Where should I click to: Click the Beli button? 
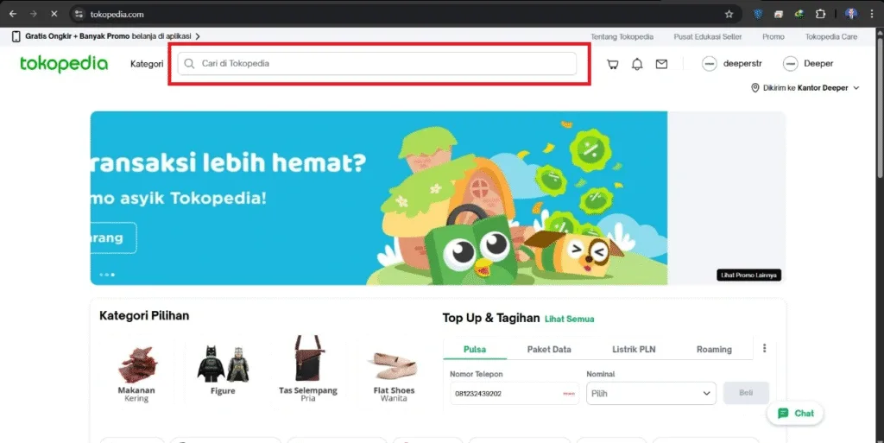click(746, 393)
